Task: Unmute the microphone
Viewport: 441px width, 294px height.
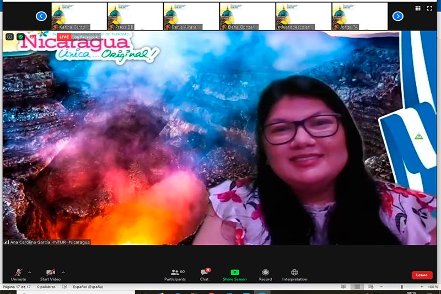Action: point(18,273)
